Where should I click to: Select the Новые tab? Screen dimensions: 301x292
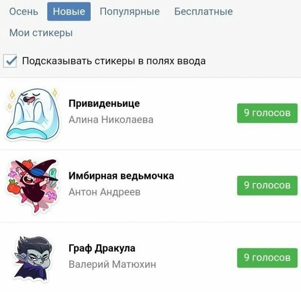[x=69, y=12]
